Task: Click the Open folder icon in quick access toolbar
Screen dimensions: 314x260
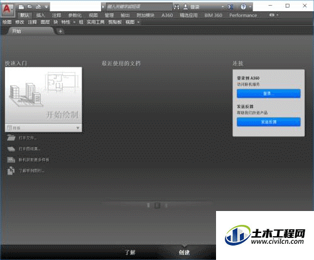Action: click(30, 7)
